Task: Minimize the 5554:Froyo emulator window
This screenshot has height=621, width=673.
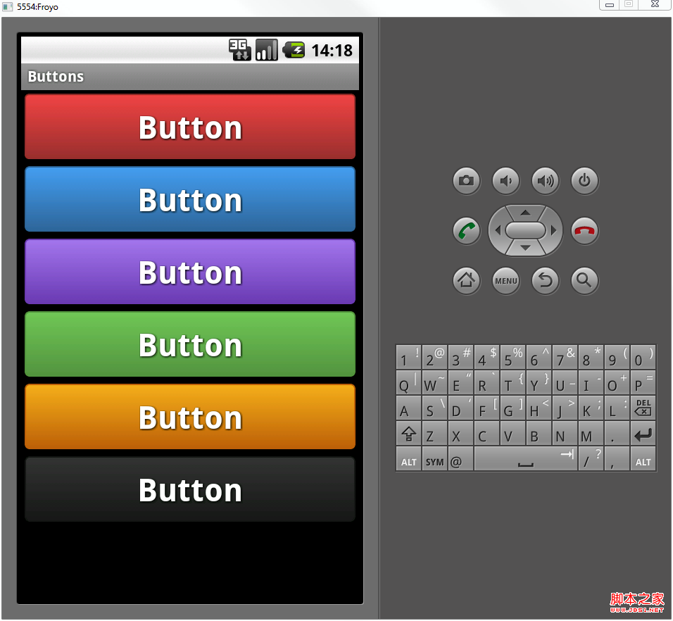Action: click(x=610, y=5)
